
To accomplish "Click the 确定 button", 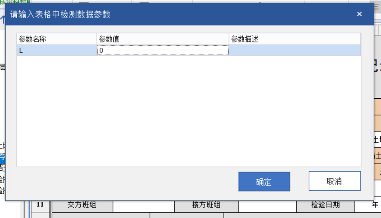I will click(264, 181).
